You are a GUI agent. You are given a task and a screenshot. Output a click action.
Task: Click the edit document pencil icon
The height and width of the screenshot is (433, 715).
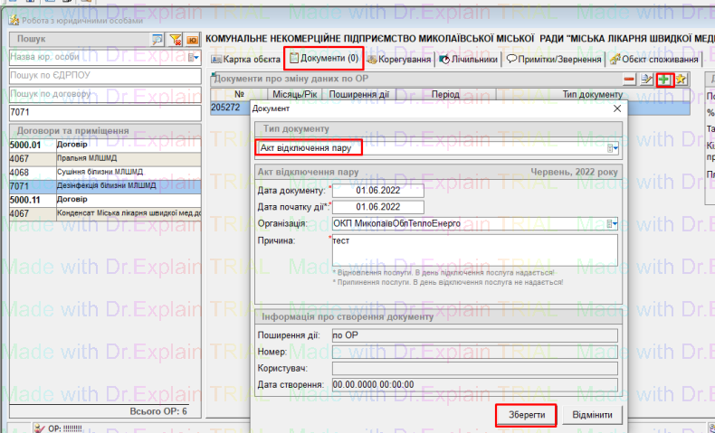647,80
